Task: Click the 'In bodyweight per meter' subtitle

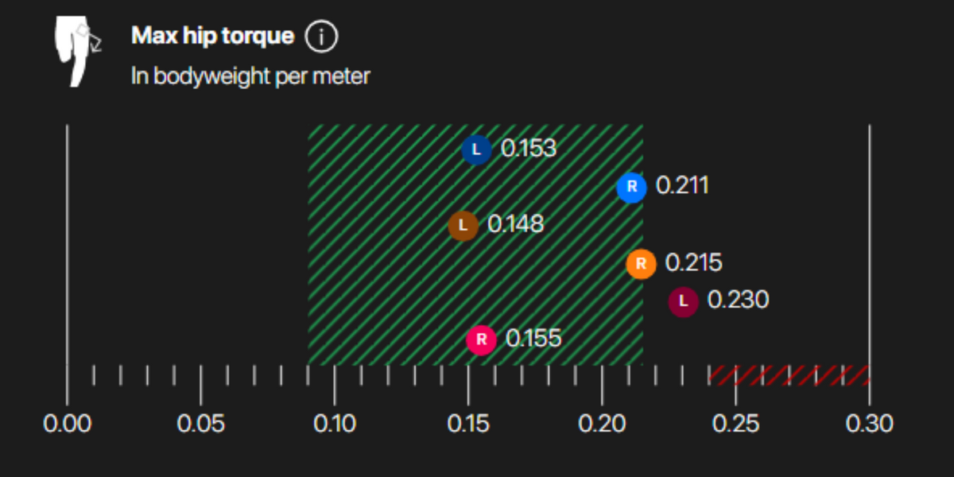Action: pos(250,76)
